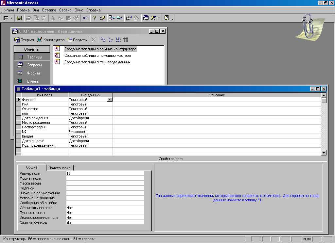Open the Вид menu
Screen dimensions: 335x243
tap(36, 10)
